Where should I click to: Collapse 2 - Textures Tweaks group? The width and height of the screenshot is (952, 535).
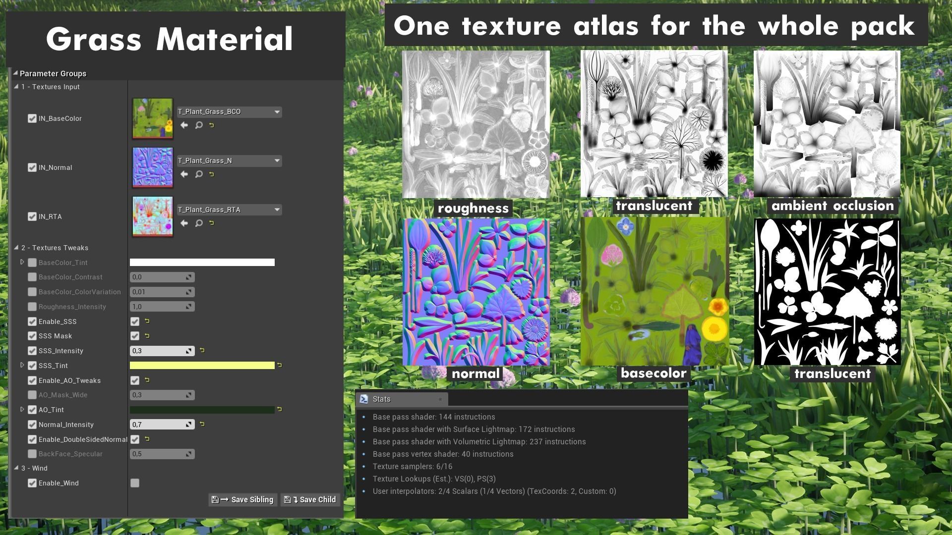16,247
